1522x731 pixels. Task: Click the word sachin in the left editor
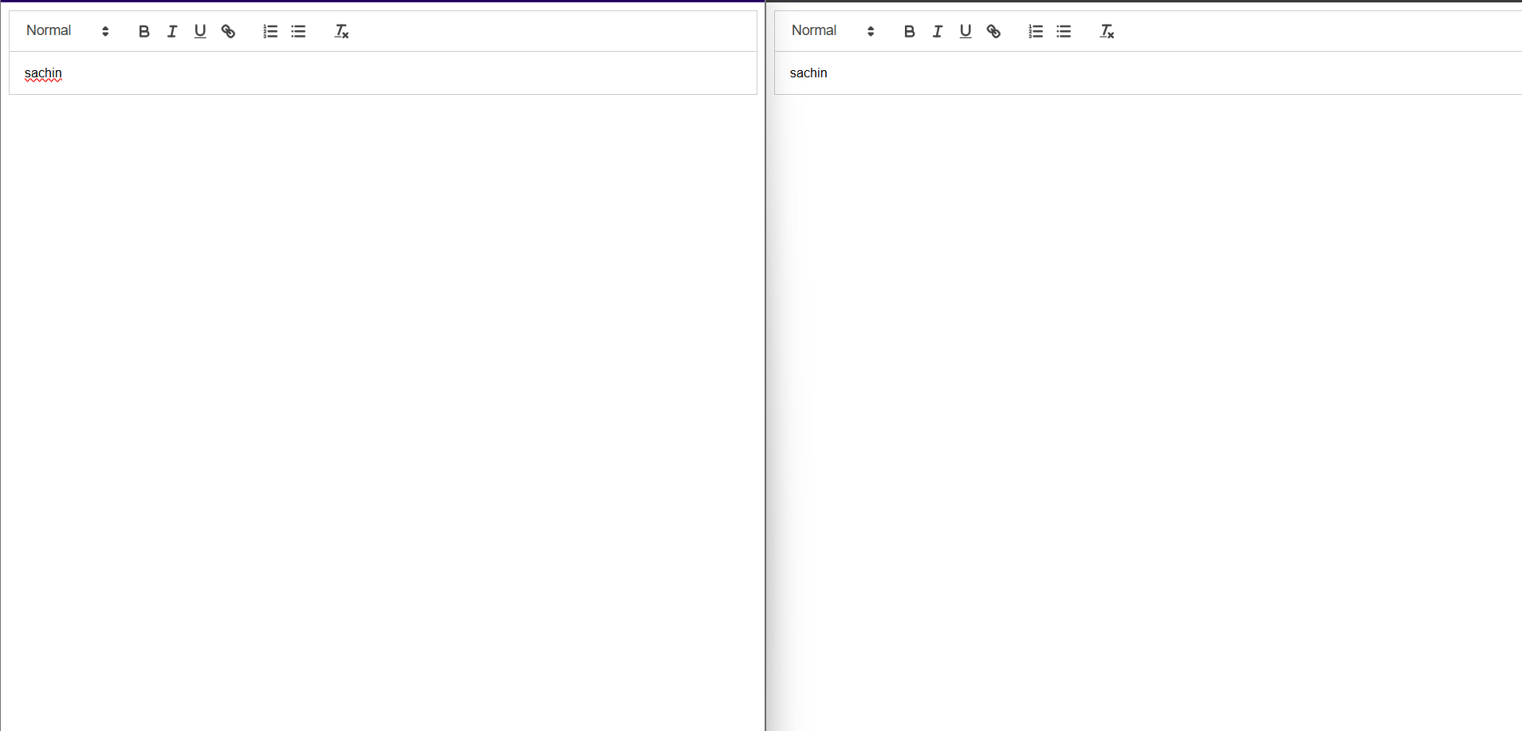(43, 73)
